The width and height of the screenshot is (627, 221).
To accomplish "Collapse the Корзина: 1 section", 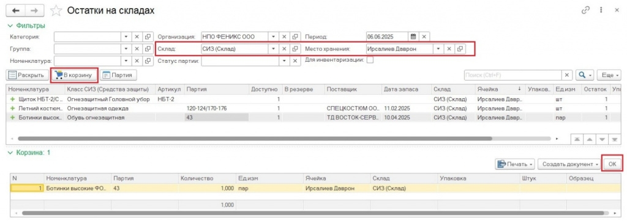I will tap(29, 153).
